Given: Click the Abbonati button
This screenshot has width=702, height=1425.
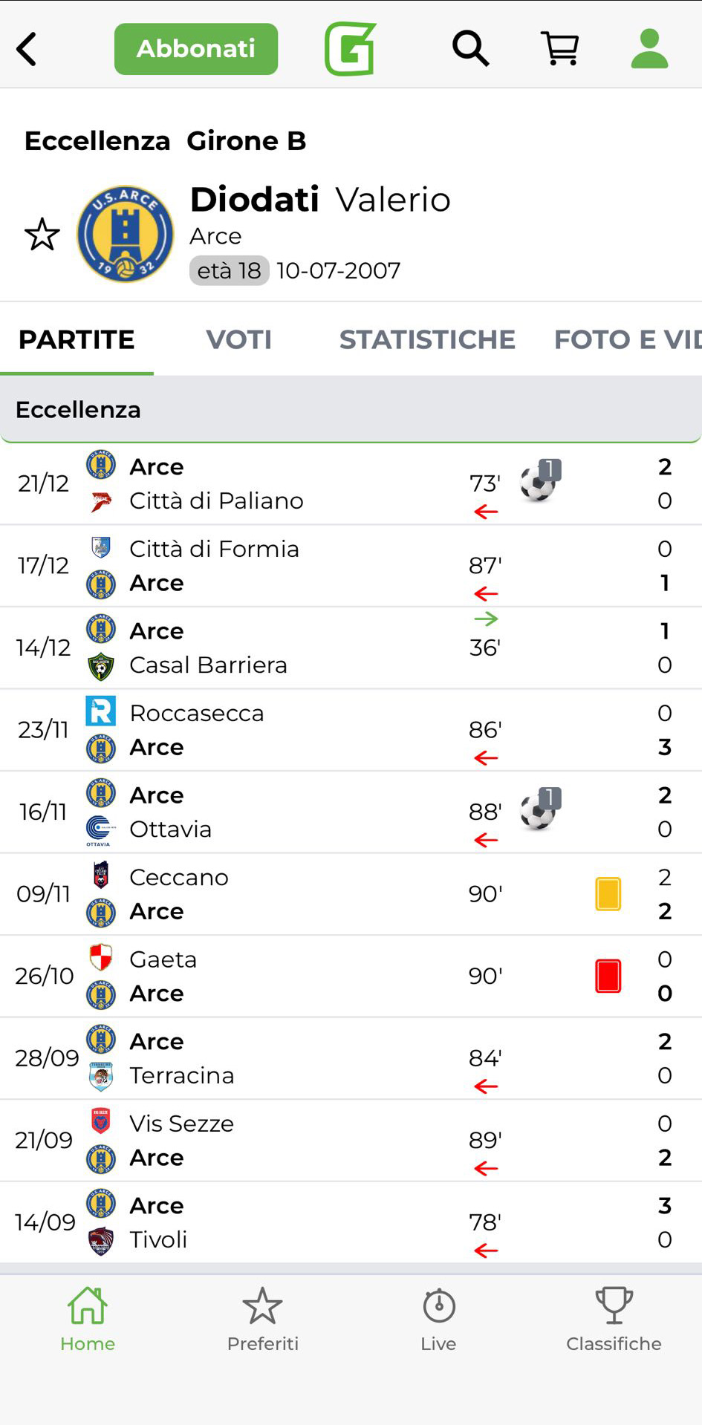Looking at the screenshot, I should pyautogui.click(x=196, y=49).
